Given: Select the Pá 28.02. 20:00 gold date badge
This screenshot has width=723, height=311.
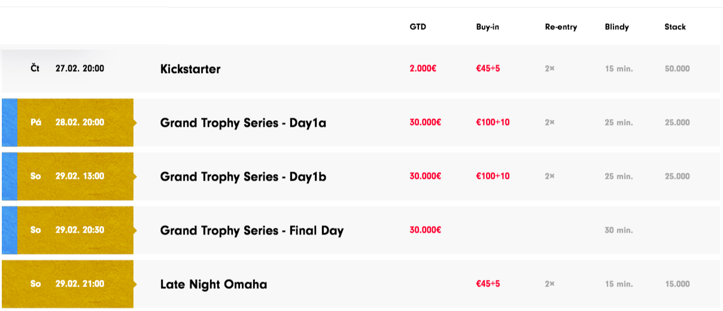Looking at the screenshot, I should (x=75, y=123).
